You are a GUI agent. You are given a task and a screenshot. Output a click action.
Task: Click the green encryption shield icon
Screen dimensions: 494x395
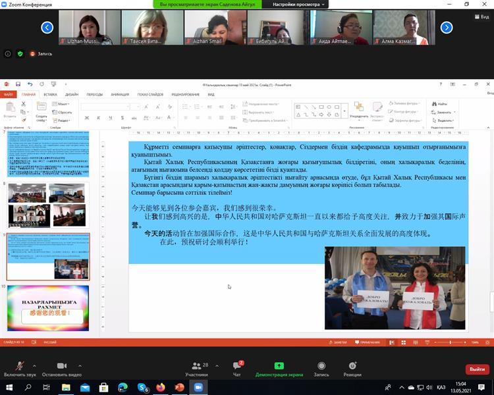20,54
